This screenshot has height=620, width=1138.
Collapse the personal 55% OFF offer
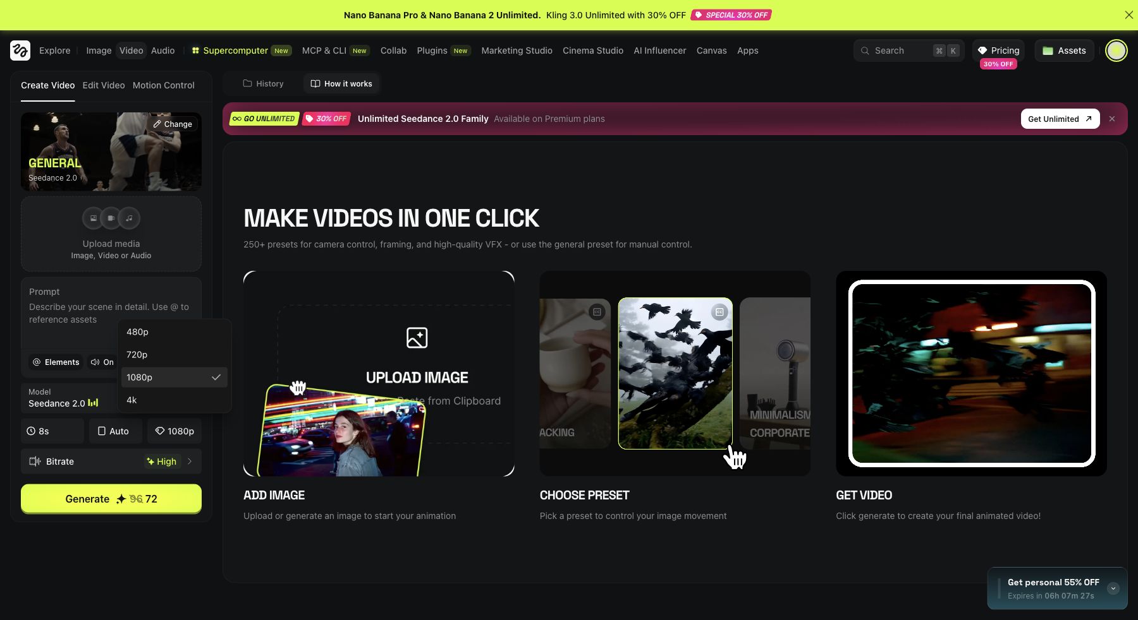click(1113, 588)
